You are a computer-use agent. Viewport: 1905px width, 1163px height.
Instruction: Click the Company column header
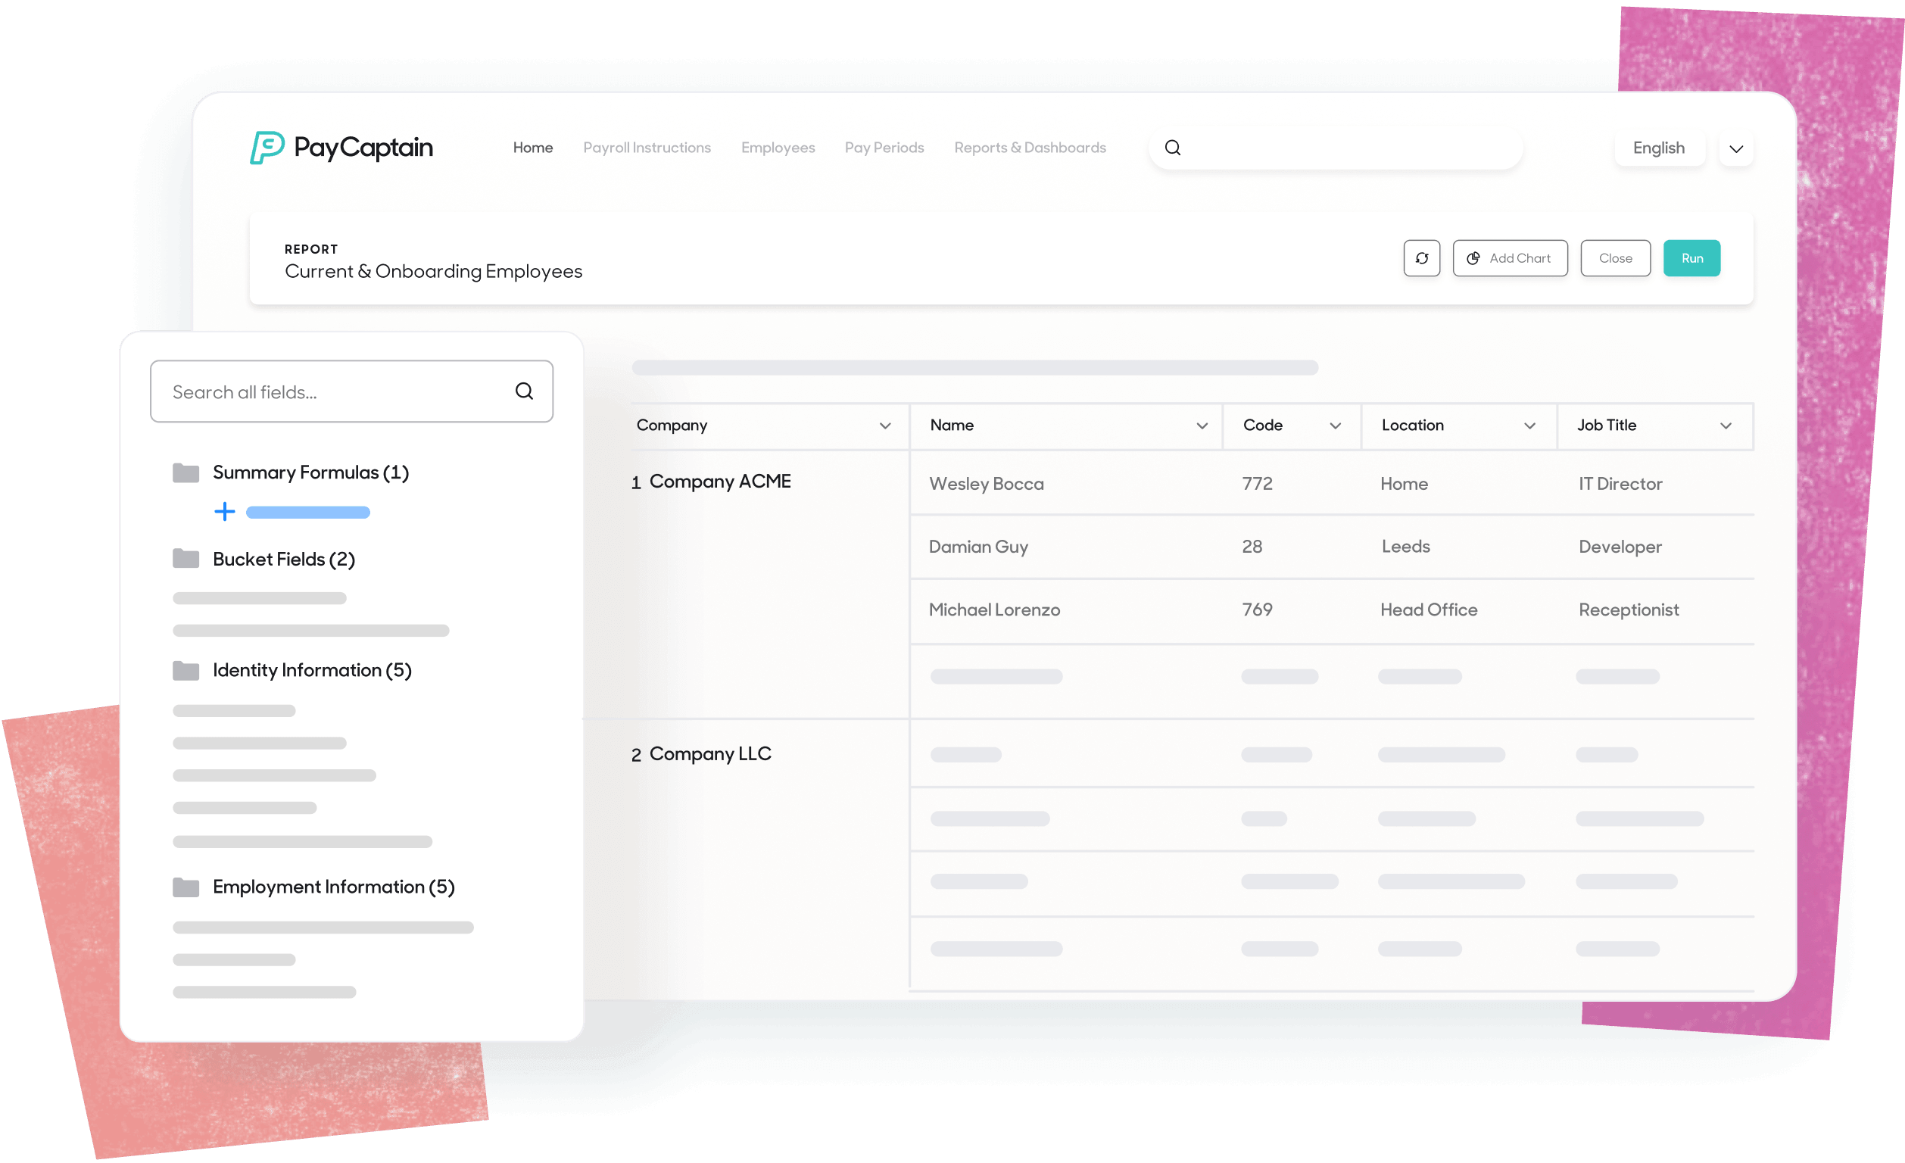769,426
